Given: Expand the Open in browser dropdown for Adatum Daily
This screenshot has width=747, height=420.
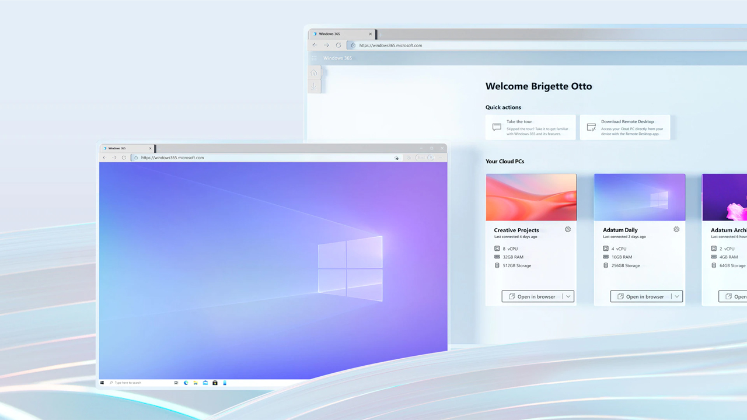Looking at the screenshot, I should (677, 296).
